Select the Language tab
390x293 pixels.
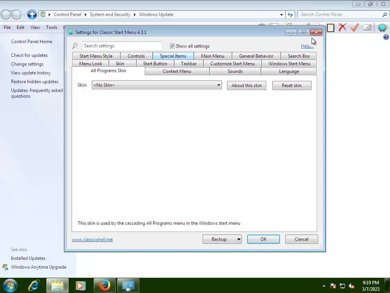(x=289, y=71)
